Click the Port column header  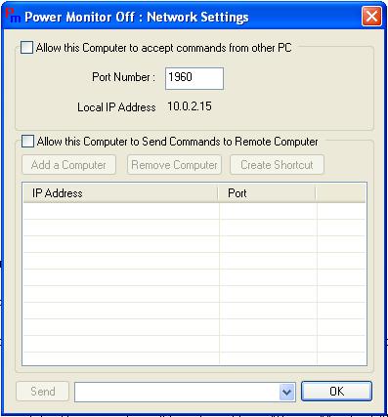click(x=267, y=193)
